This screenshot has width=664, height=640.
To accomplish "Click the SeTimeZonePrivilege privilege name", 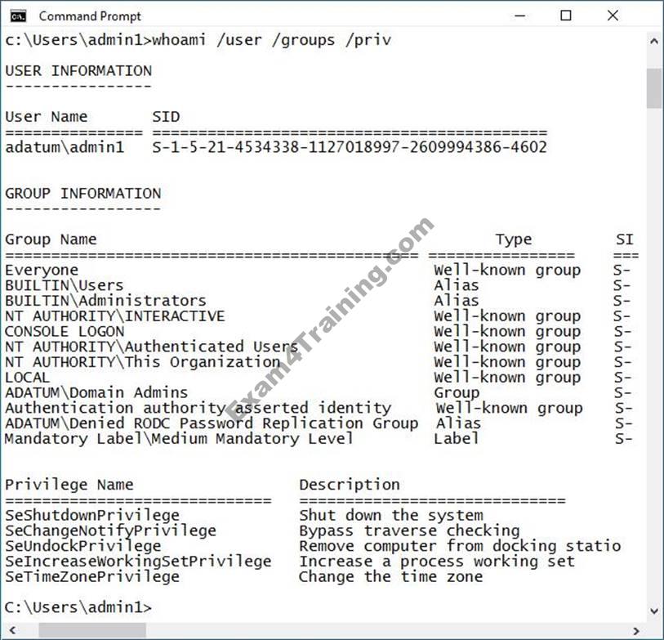I will pyautogui.click(x=91, y=576).
